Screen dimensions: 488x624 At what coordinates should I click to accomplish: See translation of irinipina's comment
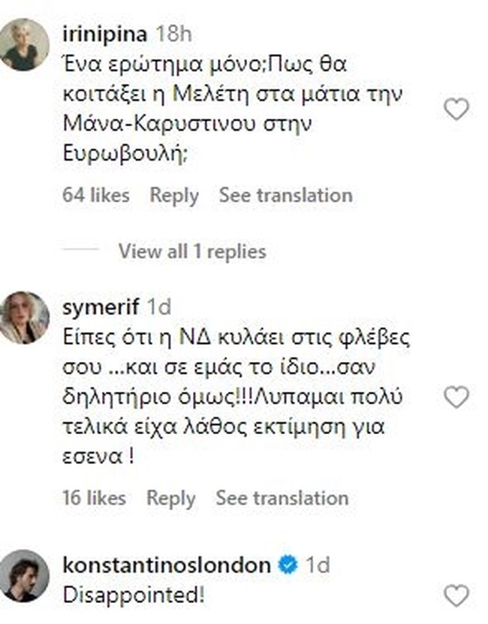click(285, 195)
